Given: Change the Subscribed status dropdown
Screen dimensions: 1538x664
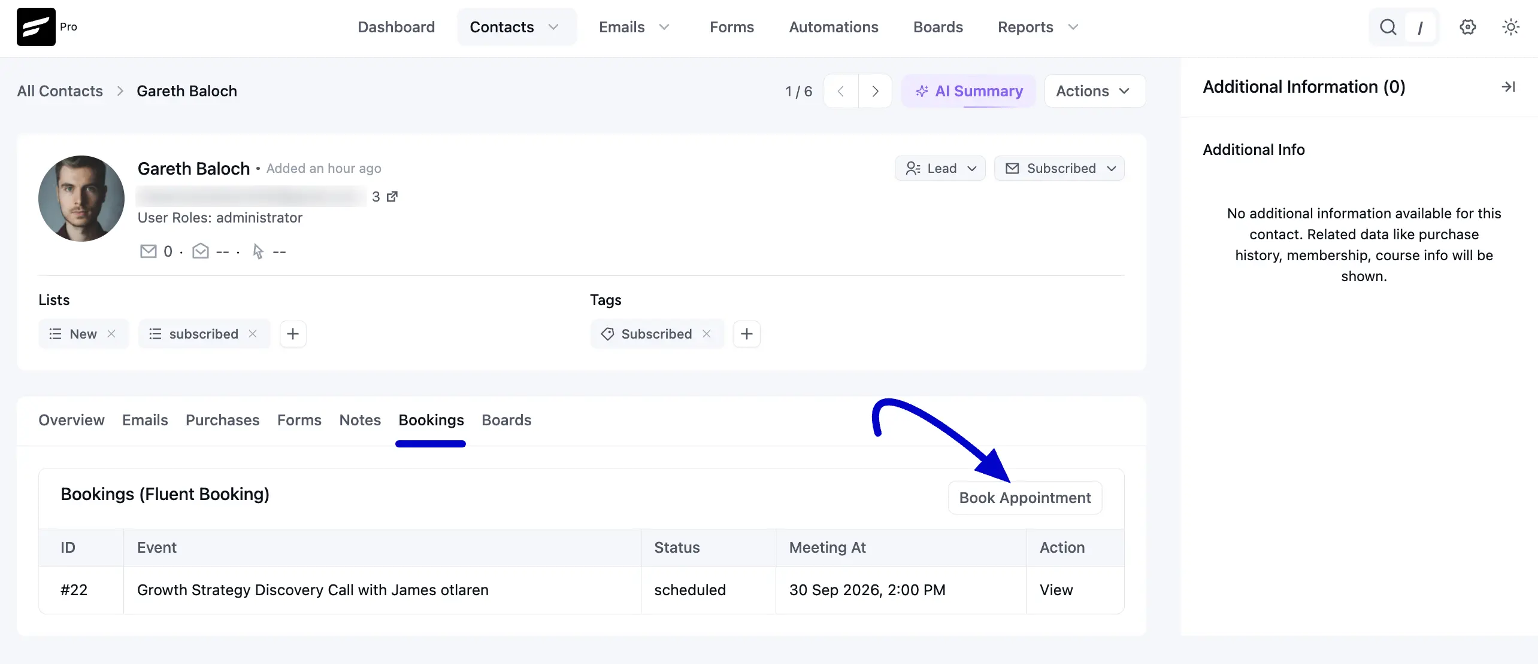Looking at the screenshot, I should pos(1059,168).
